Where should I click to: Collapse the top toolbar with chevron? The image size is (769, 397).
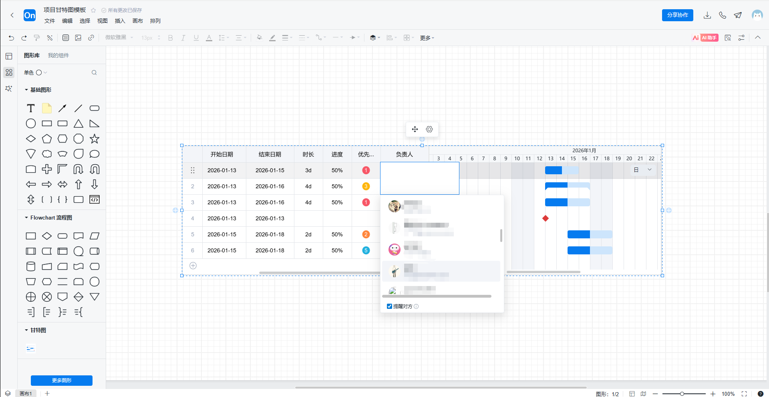758,38
